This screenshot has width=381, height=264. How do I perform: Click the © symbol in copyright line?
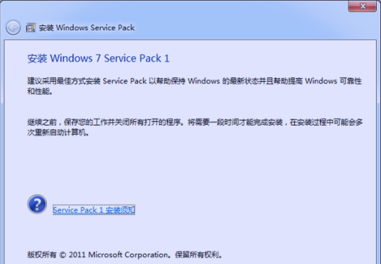(x=62, y=255)
